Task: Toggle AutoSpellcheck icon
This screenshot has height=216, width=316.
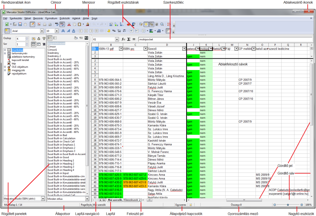Action: click(62, 24)
